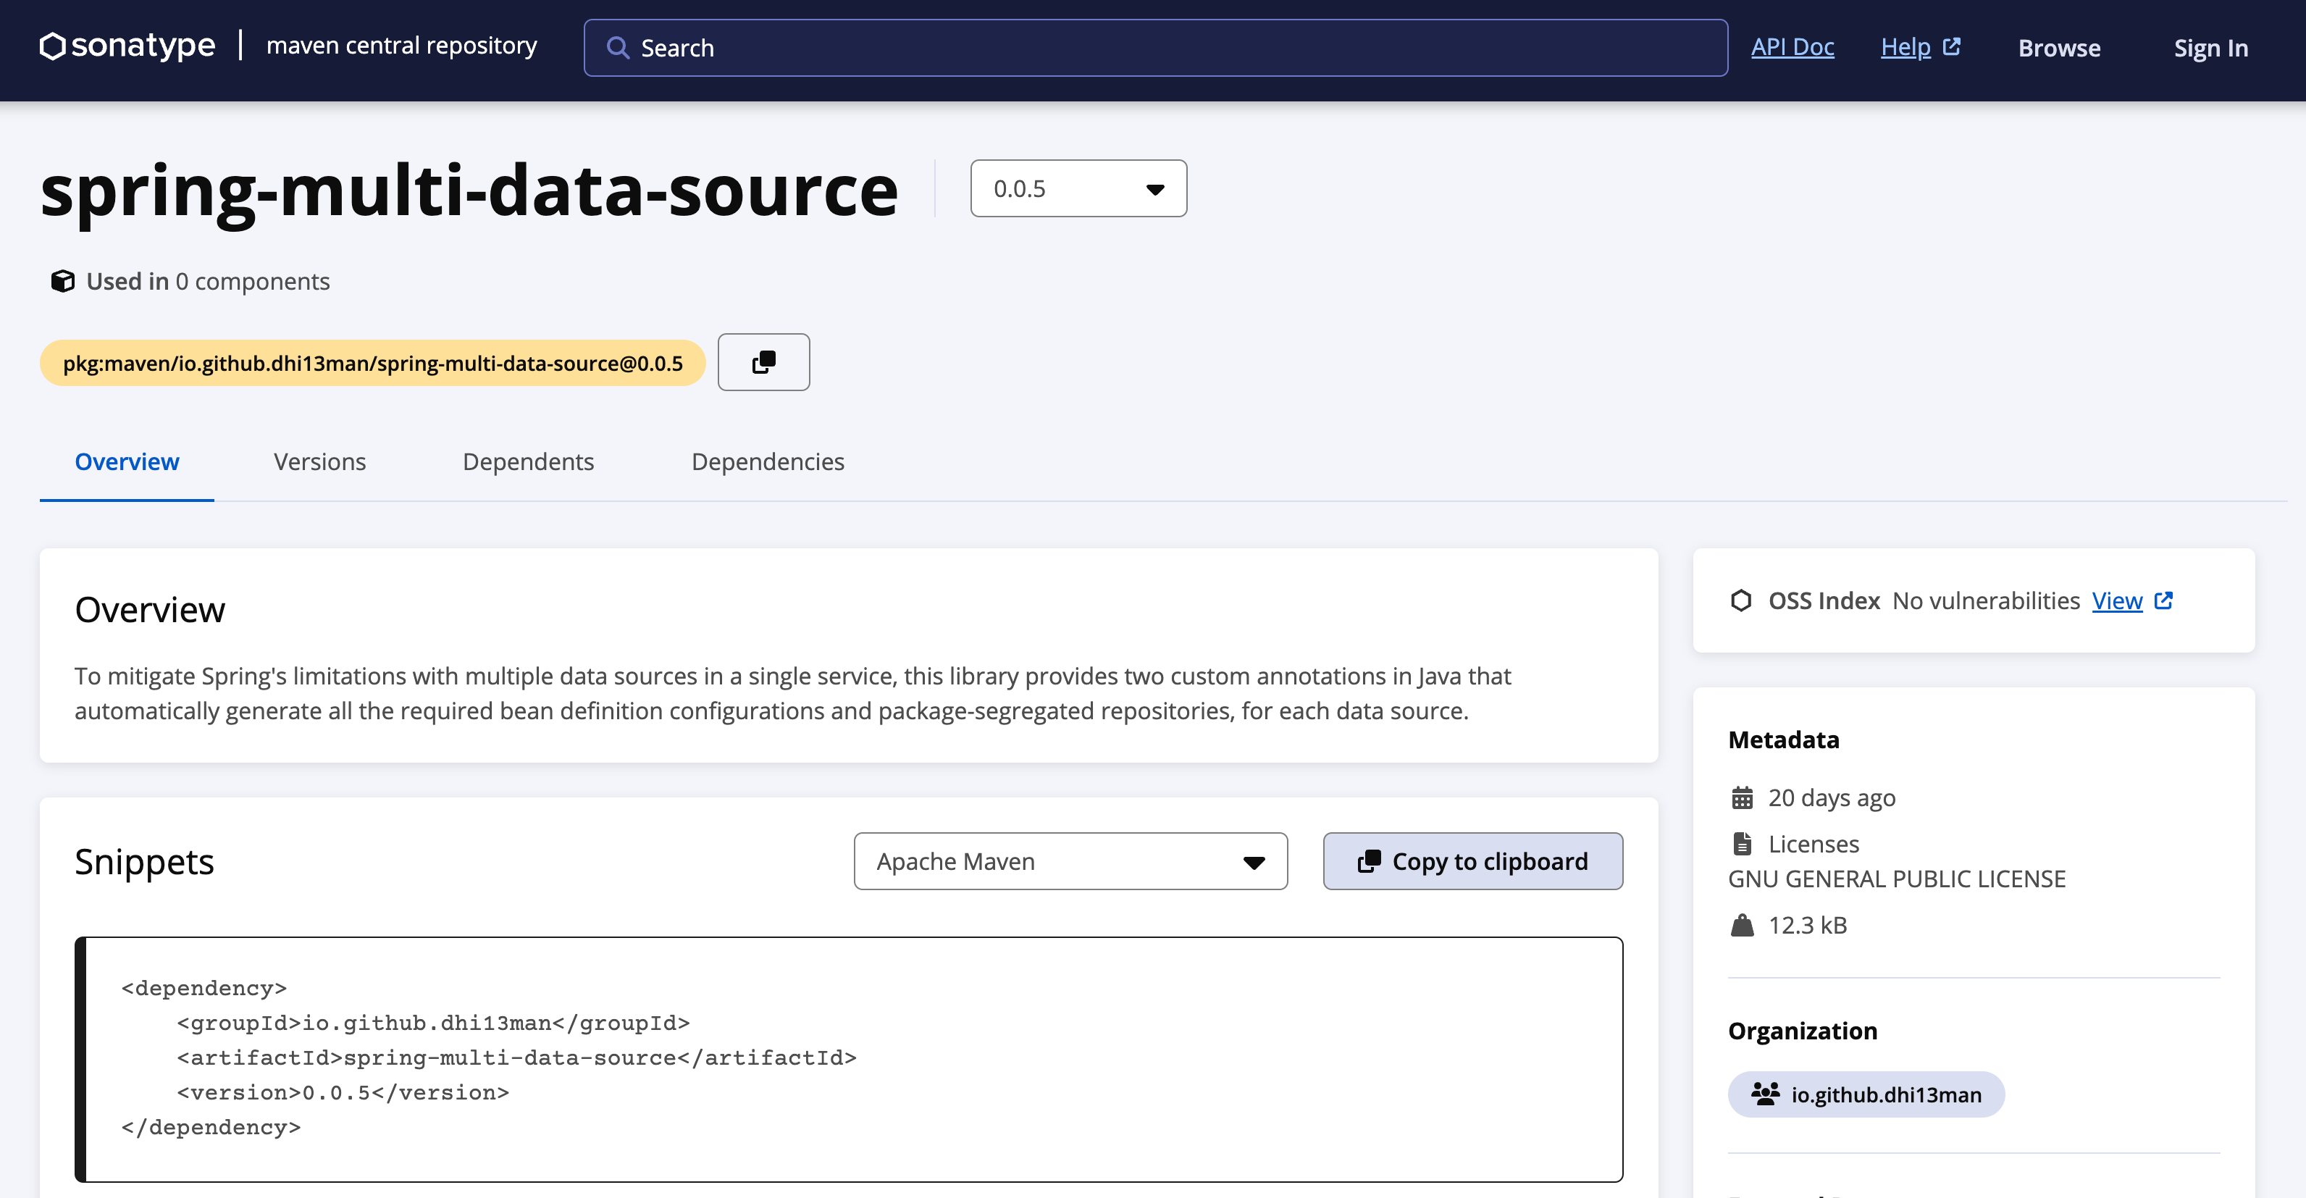Open the 0.0.5 version dropdown
Screen dimensions: 2306x1198
tap(1078, 189)
